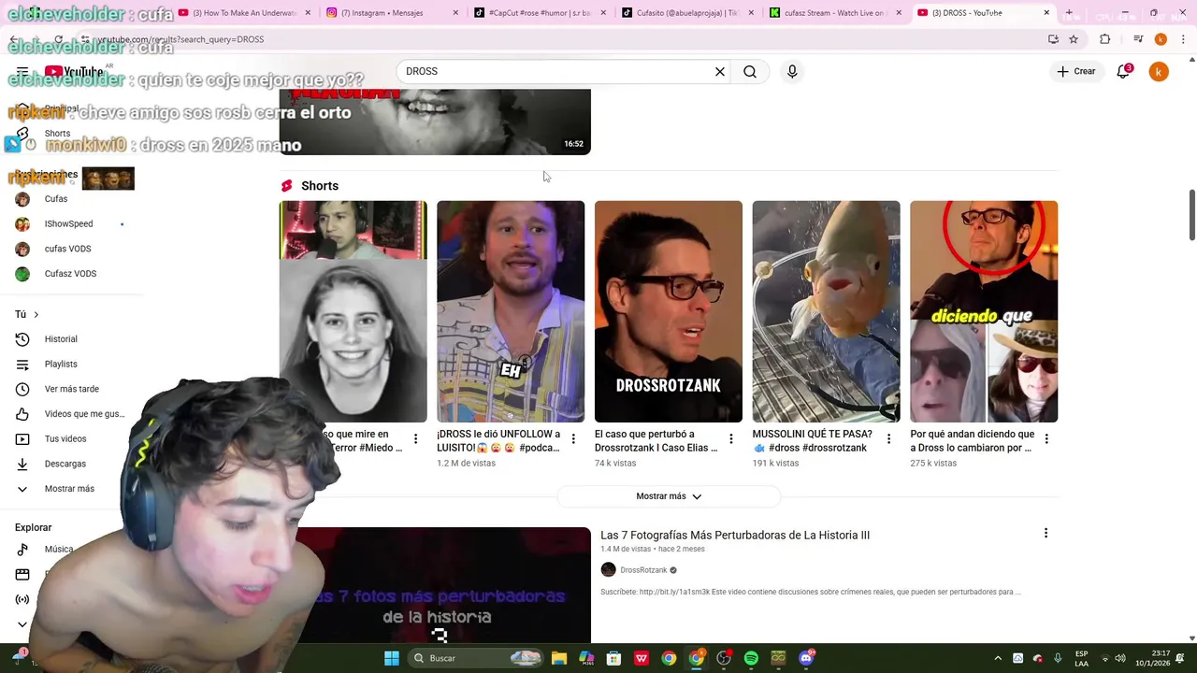Open options for 'Por qué andan diciendo' short
The height and width of the screenshot is (673, 1197).
coord(1046,438)
